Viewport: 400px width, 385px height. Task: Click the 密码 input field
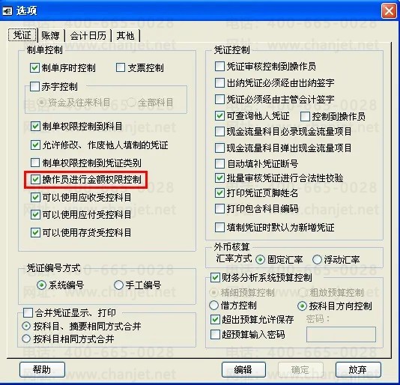coord(341,334)
